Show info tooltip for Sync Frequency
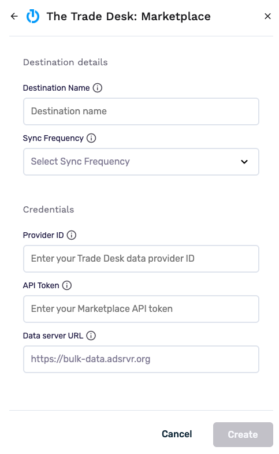 pos(91,138)
